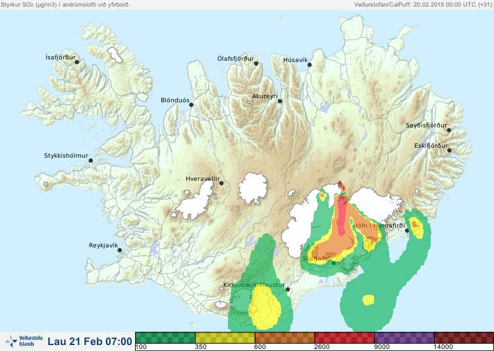Click the Styrkur SO2 title text
494x351 pixels.
[65, 5]
